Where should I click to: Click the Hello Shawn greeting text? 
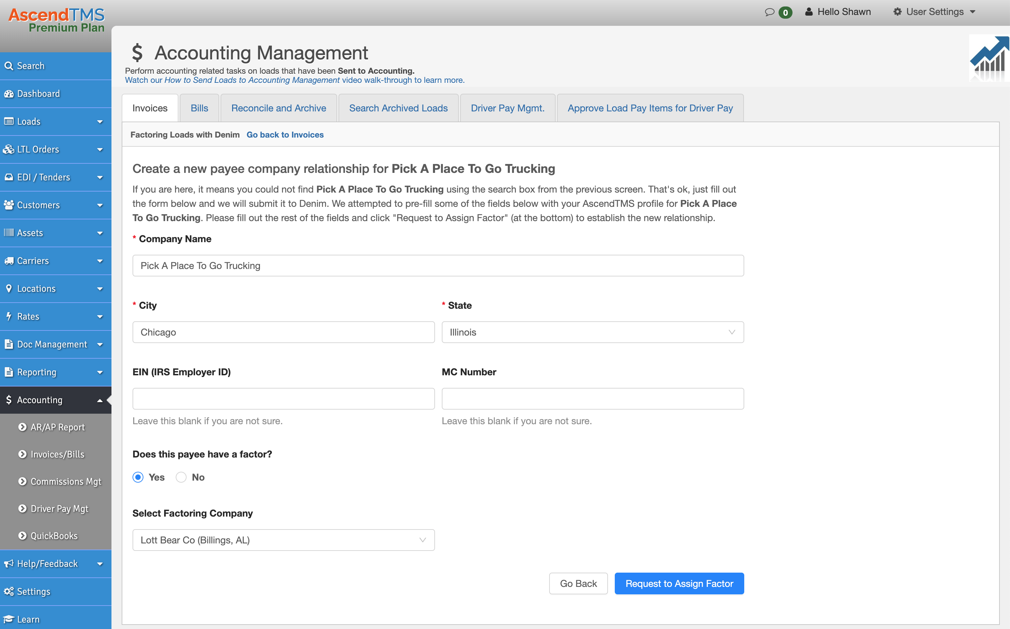[x=844, y=12]
